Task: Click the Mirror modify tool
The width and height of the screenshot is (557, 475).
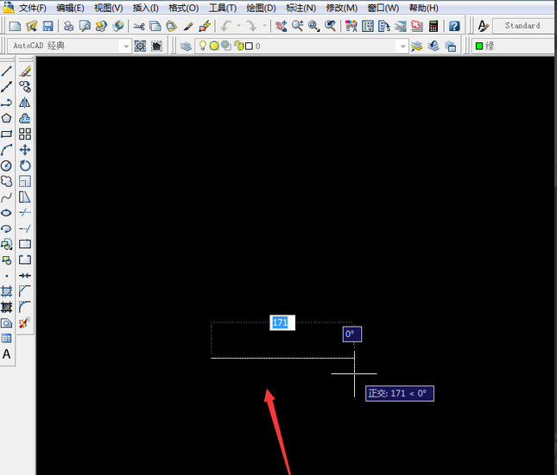Action: tap(25, 103)
